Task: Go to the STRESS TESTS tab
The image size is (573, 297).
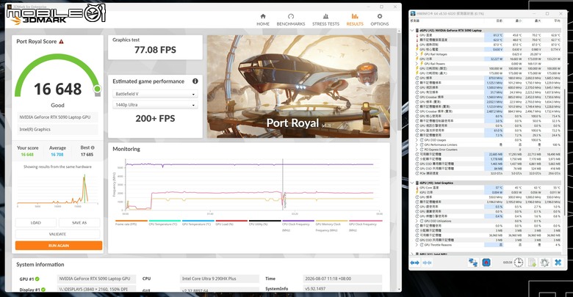Action: click(325, 20)
